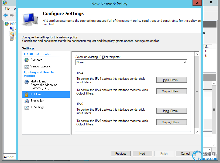Open the File menu
Viewport: 220px width, 163px height.
[x=7, y=9]
